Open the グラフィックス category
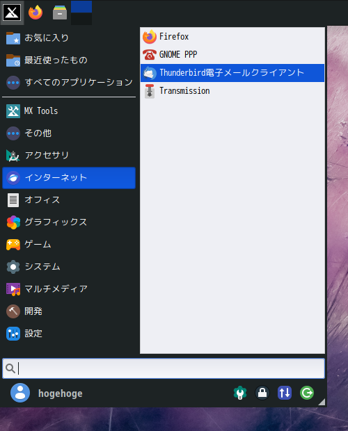The height and width of the screenshot is (431, 348). [69, 222]
